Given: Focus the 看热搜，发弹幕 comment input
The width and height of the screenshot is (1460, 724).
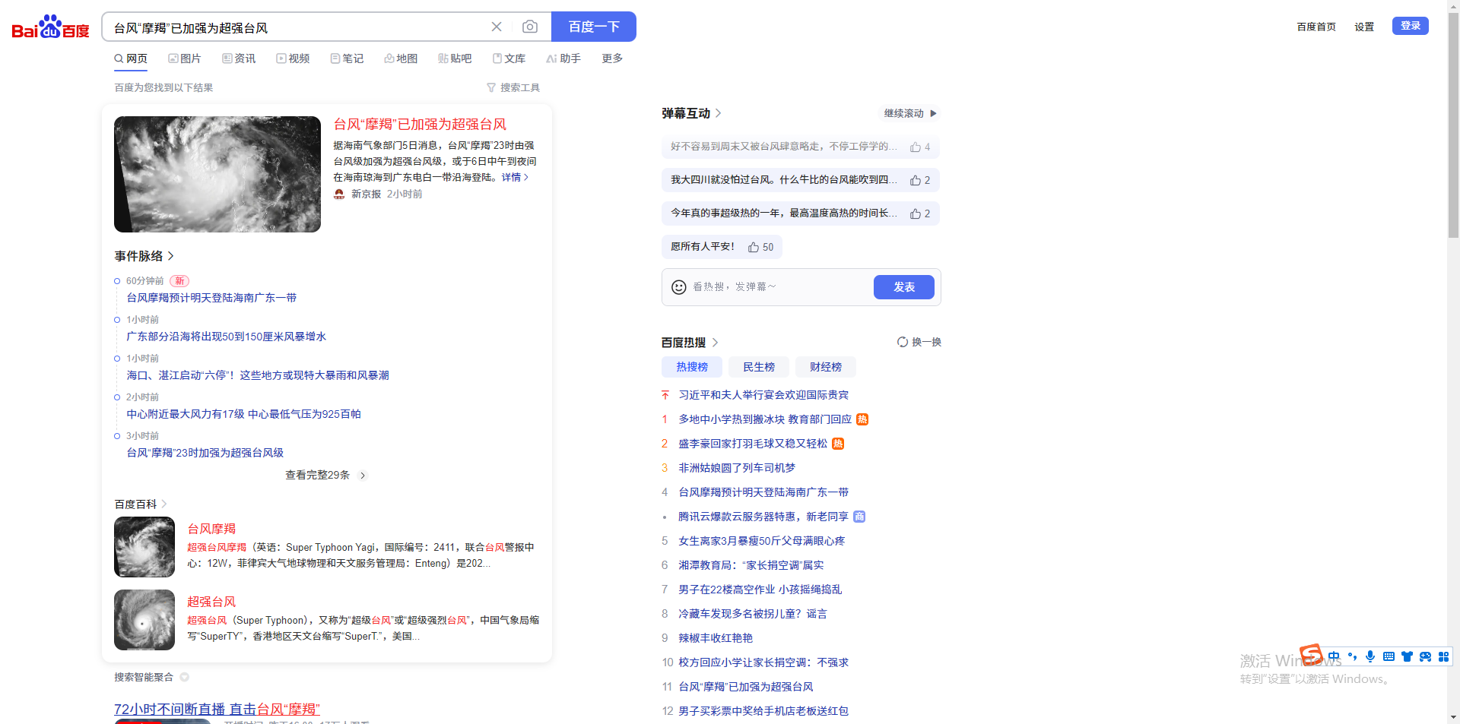Looking at the screenshot, I should (779, 287).
